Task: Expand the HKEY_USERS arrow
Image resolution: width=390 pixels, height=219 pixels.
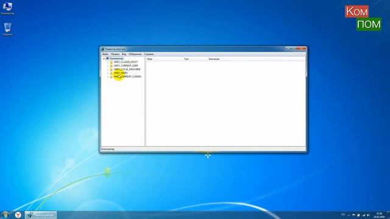Action: pos(108,73)
